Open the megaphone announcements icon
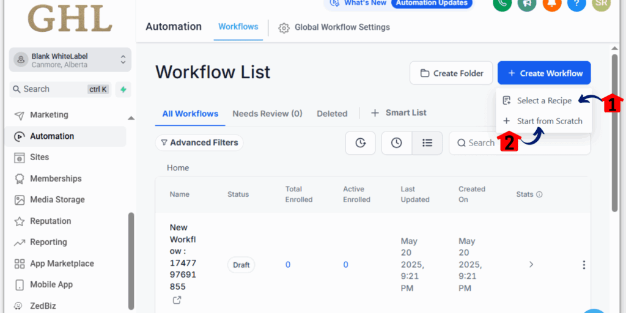Viewport: 626px width, 313px height. click(527, 3)
